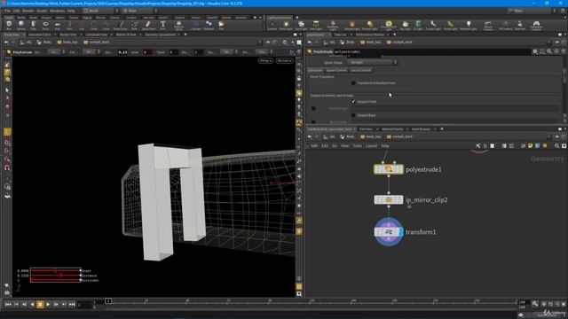
Task: Open the Build desktop dropdown
Action: pyautogui.click(x=99, y=11)
